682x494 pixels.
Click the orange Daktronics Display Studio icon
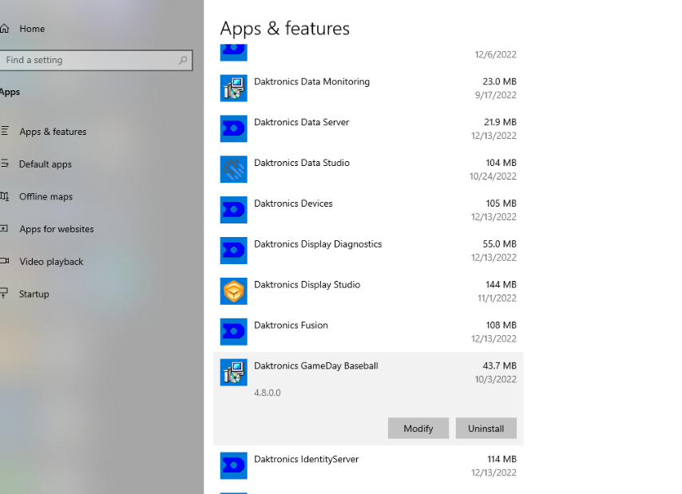pos(233,291)
